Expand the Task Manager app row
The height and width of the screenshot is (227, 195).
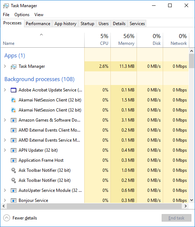tap(5, 66)
